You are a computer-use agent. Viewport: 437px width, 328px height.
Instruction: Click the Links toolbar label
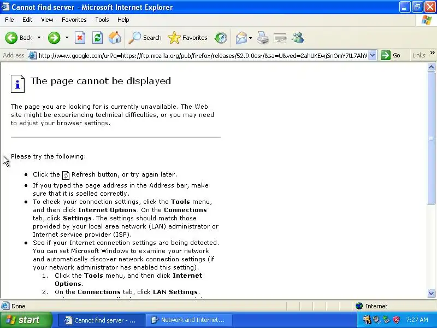pos(418,55)
